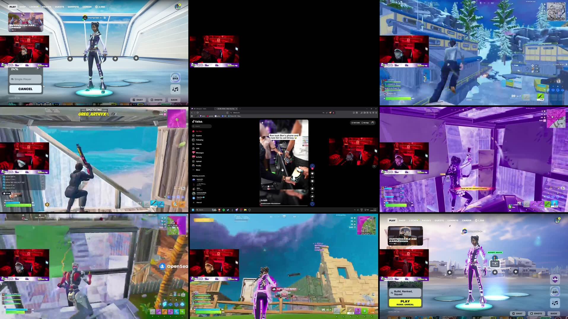Open music icon in LVL 521 lobby
The height and width of the screenshot is (319, 568).
555,303
